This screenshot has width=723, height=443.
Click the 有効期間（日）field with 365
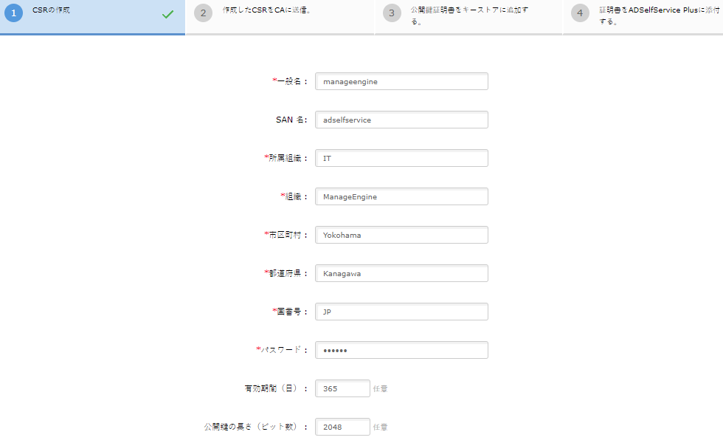click(342, 388)
